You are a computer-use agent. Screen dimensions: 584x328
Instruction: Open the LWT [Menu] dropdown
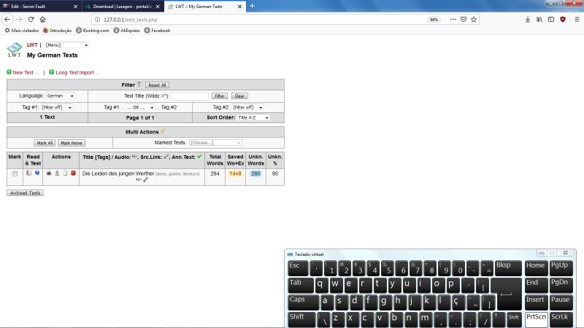(66, 45)
